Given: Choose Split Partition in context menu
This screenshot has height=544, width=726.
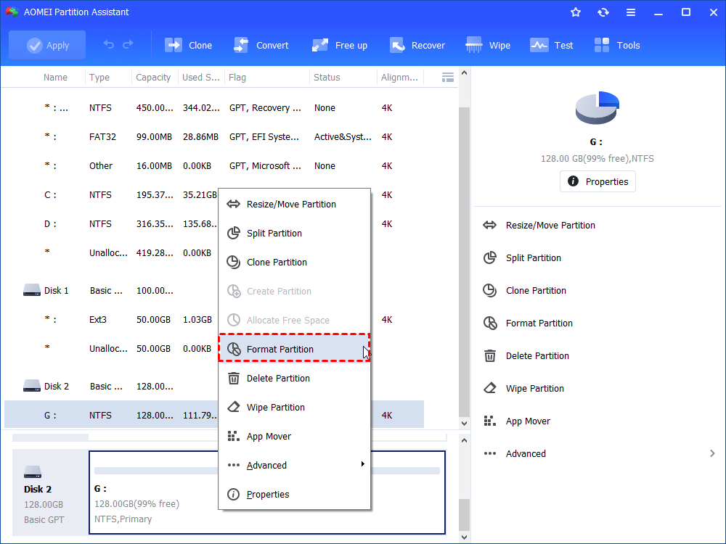Looking at the screenshot, I should (x=295, y=233).
